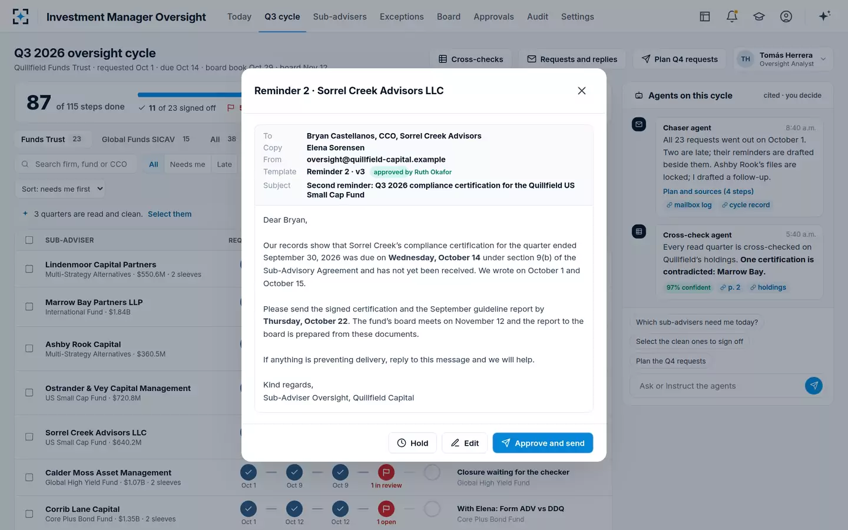Click Corrib Lane empty final step circle
This screenshot has width=848, height=530.
(x=432, y=509)
